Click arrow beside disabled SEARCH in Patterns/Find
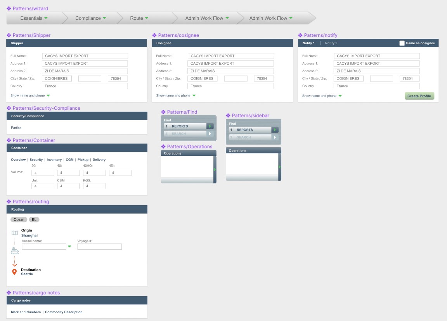The height and width of the screenshot is (321, 447). 210,134
